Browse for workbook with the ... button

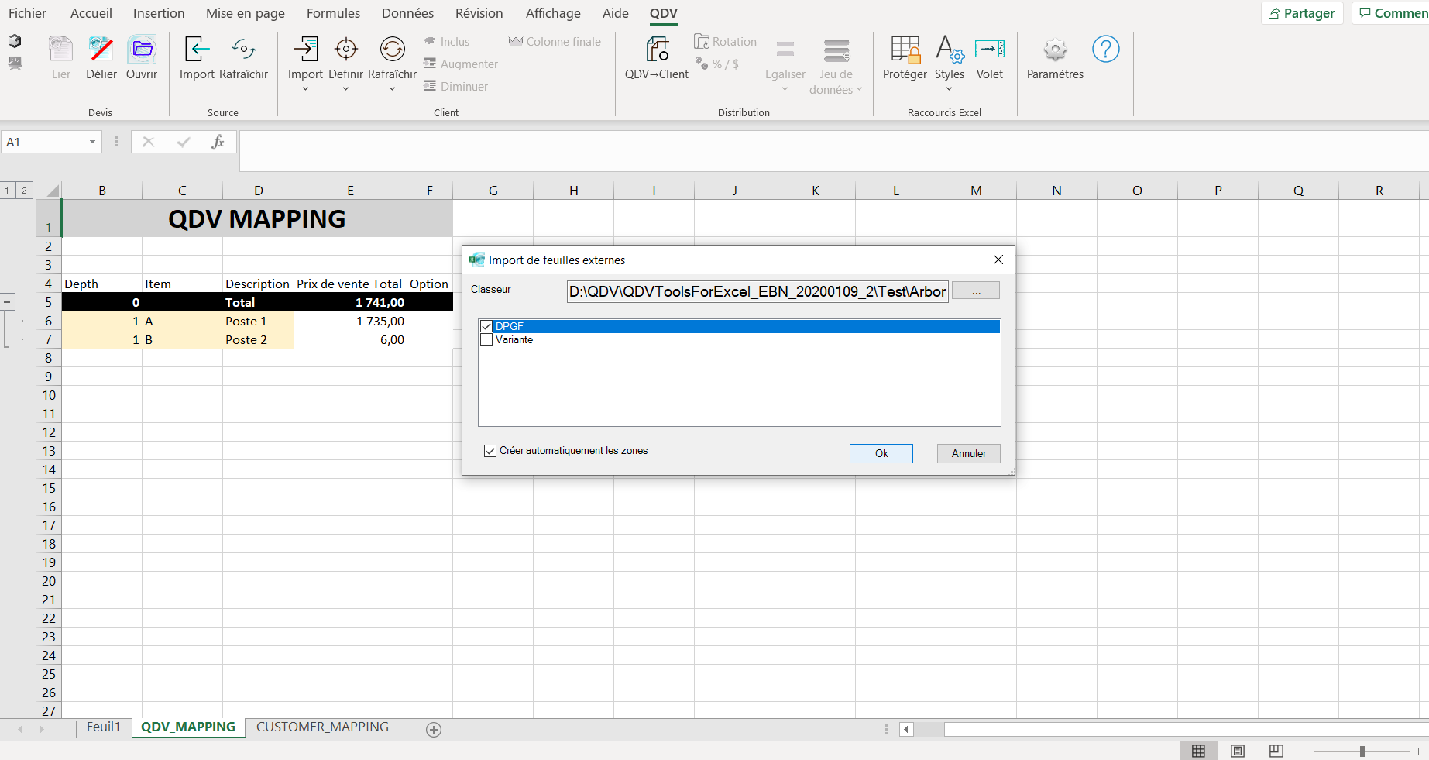(x=976, y=291)
